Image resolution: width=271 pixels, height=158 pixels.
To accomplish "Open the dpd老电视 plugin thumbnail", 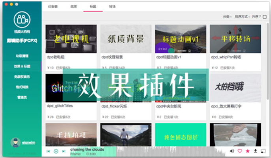I will [71, 39].
